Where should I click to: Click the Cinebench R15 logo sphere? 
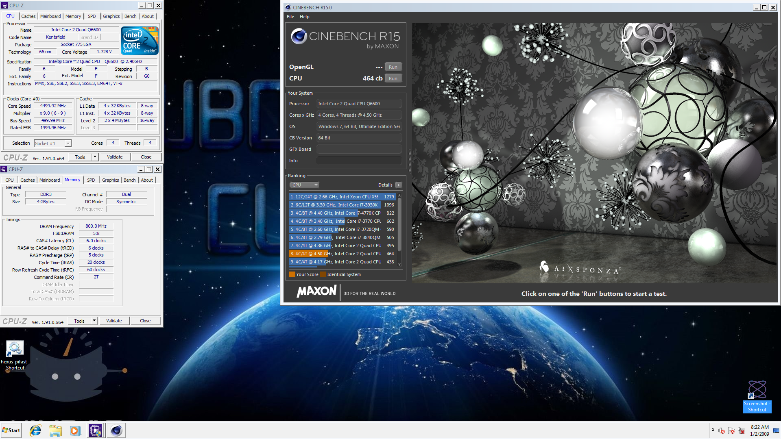coord(299,36)
